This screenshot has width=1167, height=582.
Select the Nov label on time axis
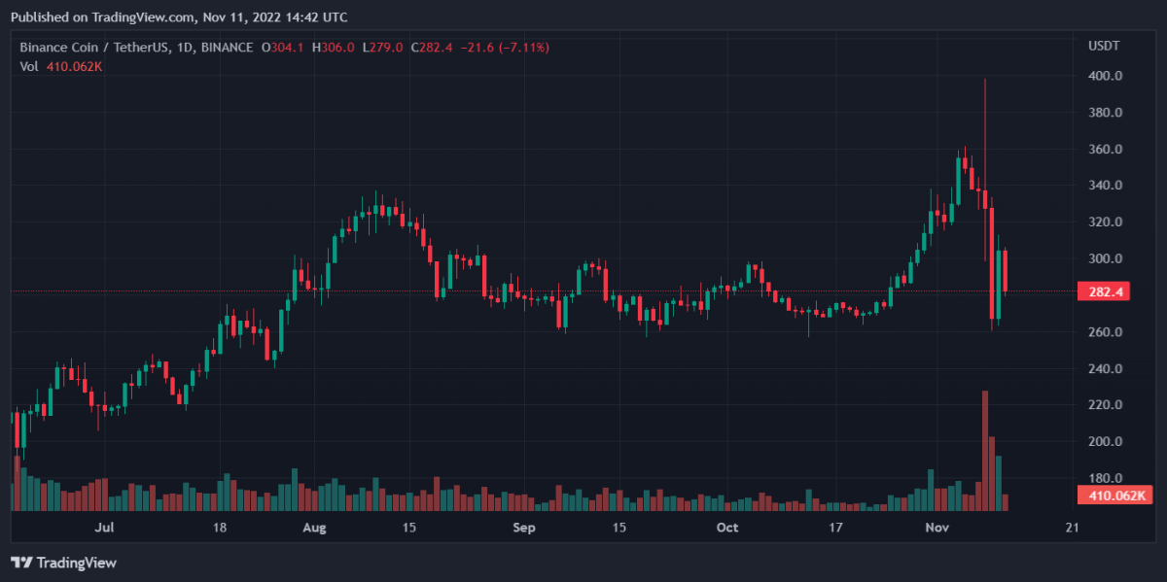coord(937,528)
